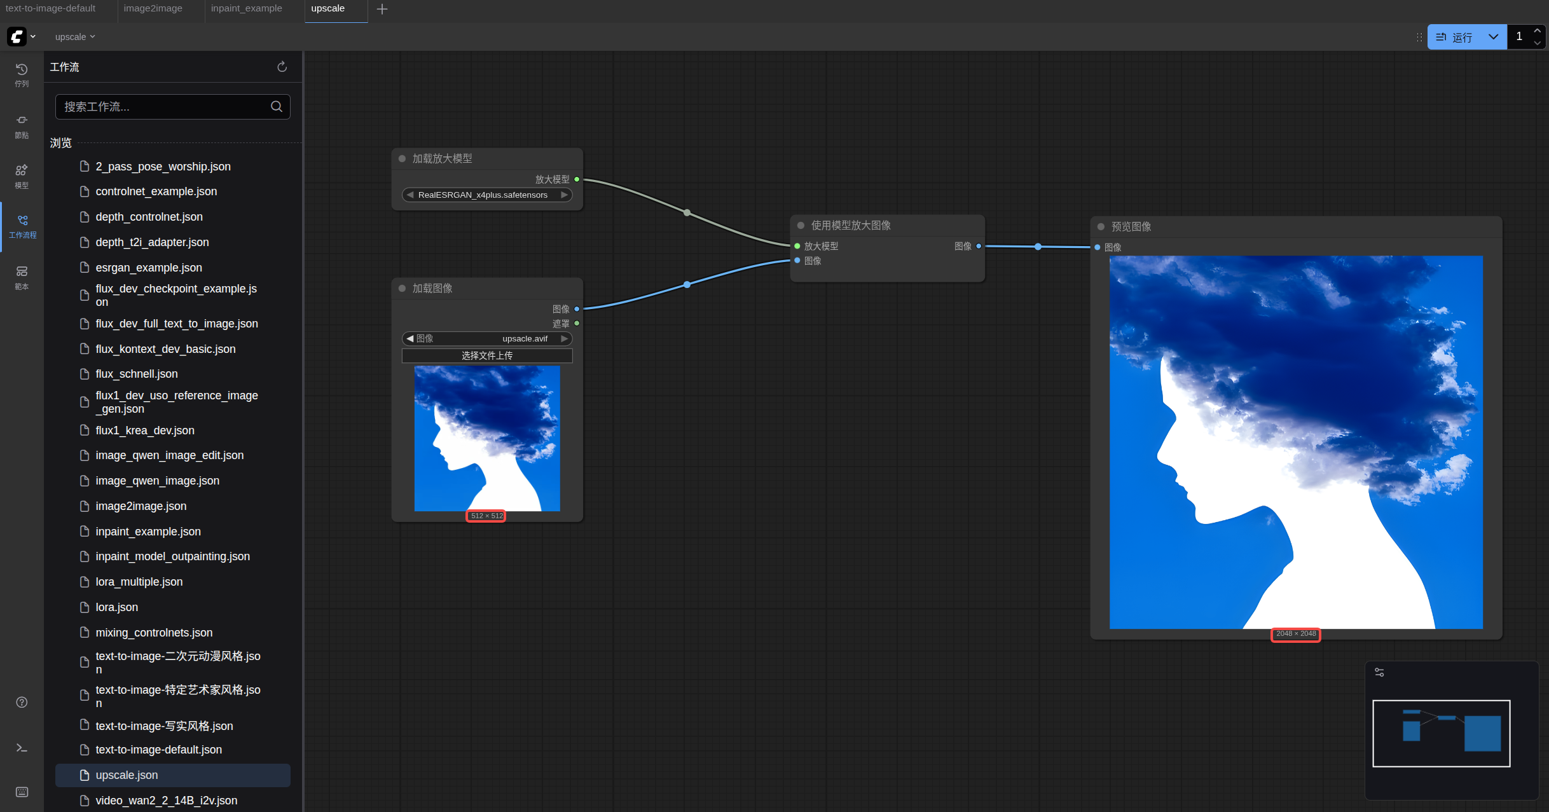Open the templates sidebar icon
This screenshot has width=1549, height=812.
pos(22,278)
